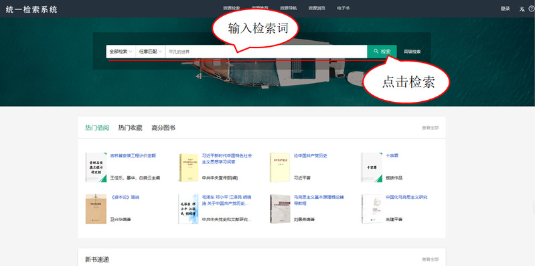Switch to the 热门收藏 tab

(130, 128)
